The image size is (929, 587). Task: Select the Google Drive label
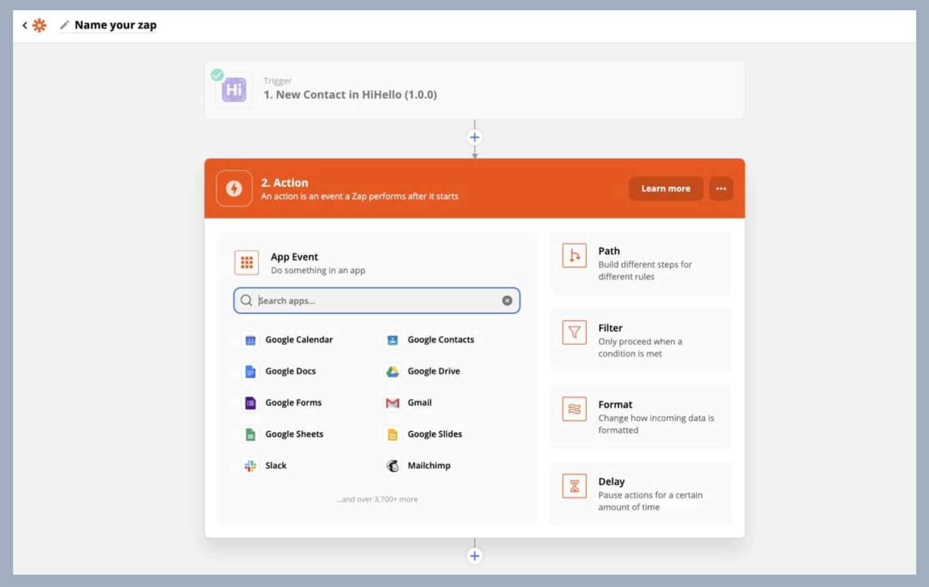tap(434, 371)
